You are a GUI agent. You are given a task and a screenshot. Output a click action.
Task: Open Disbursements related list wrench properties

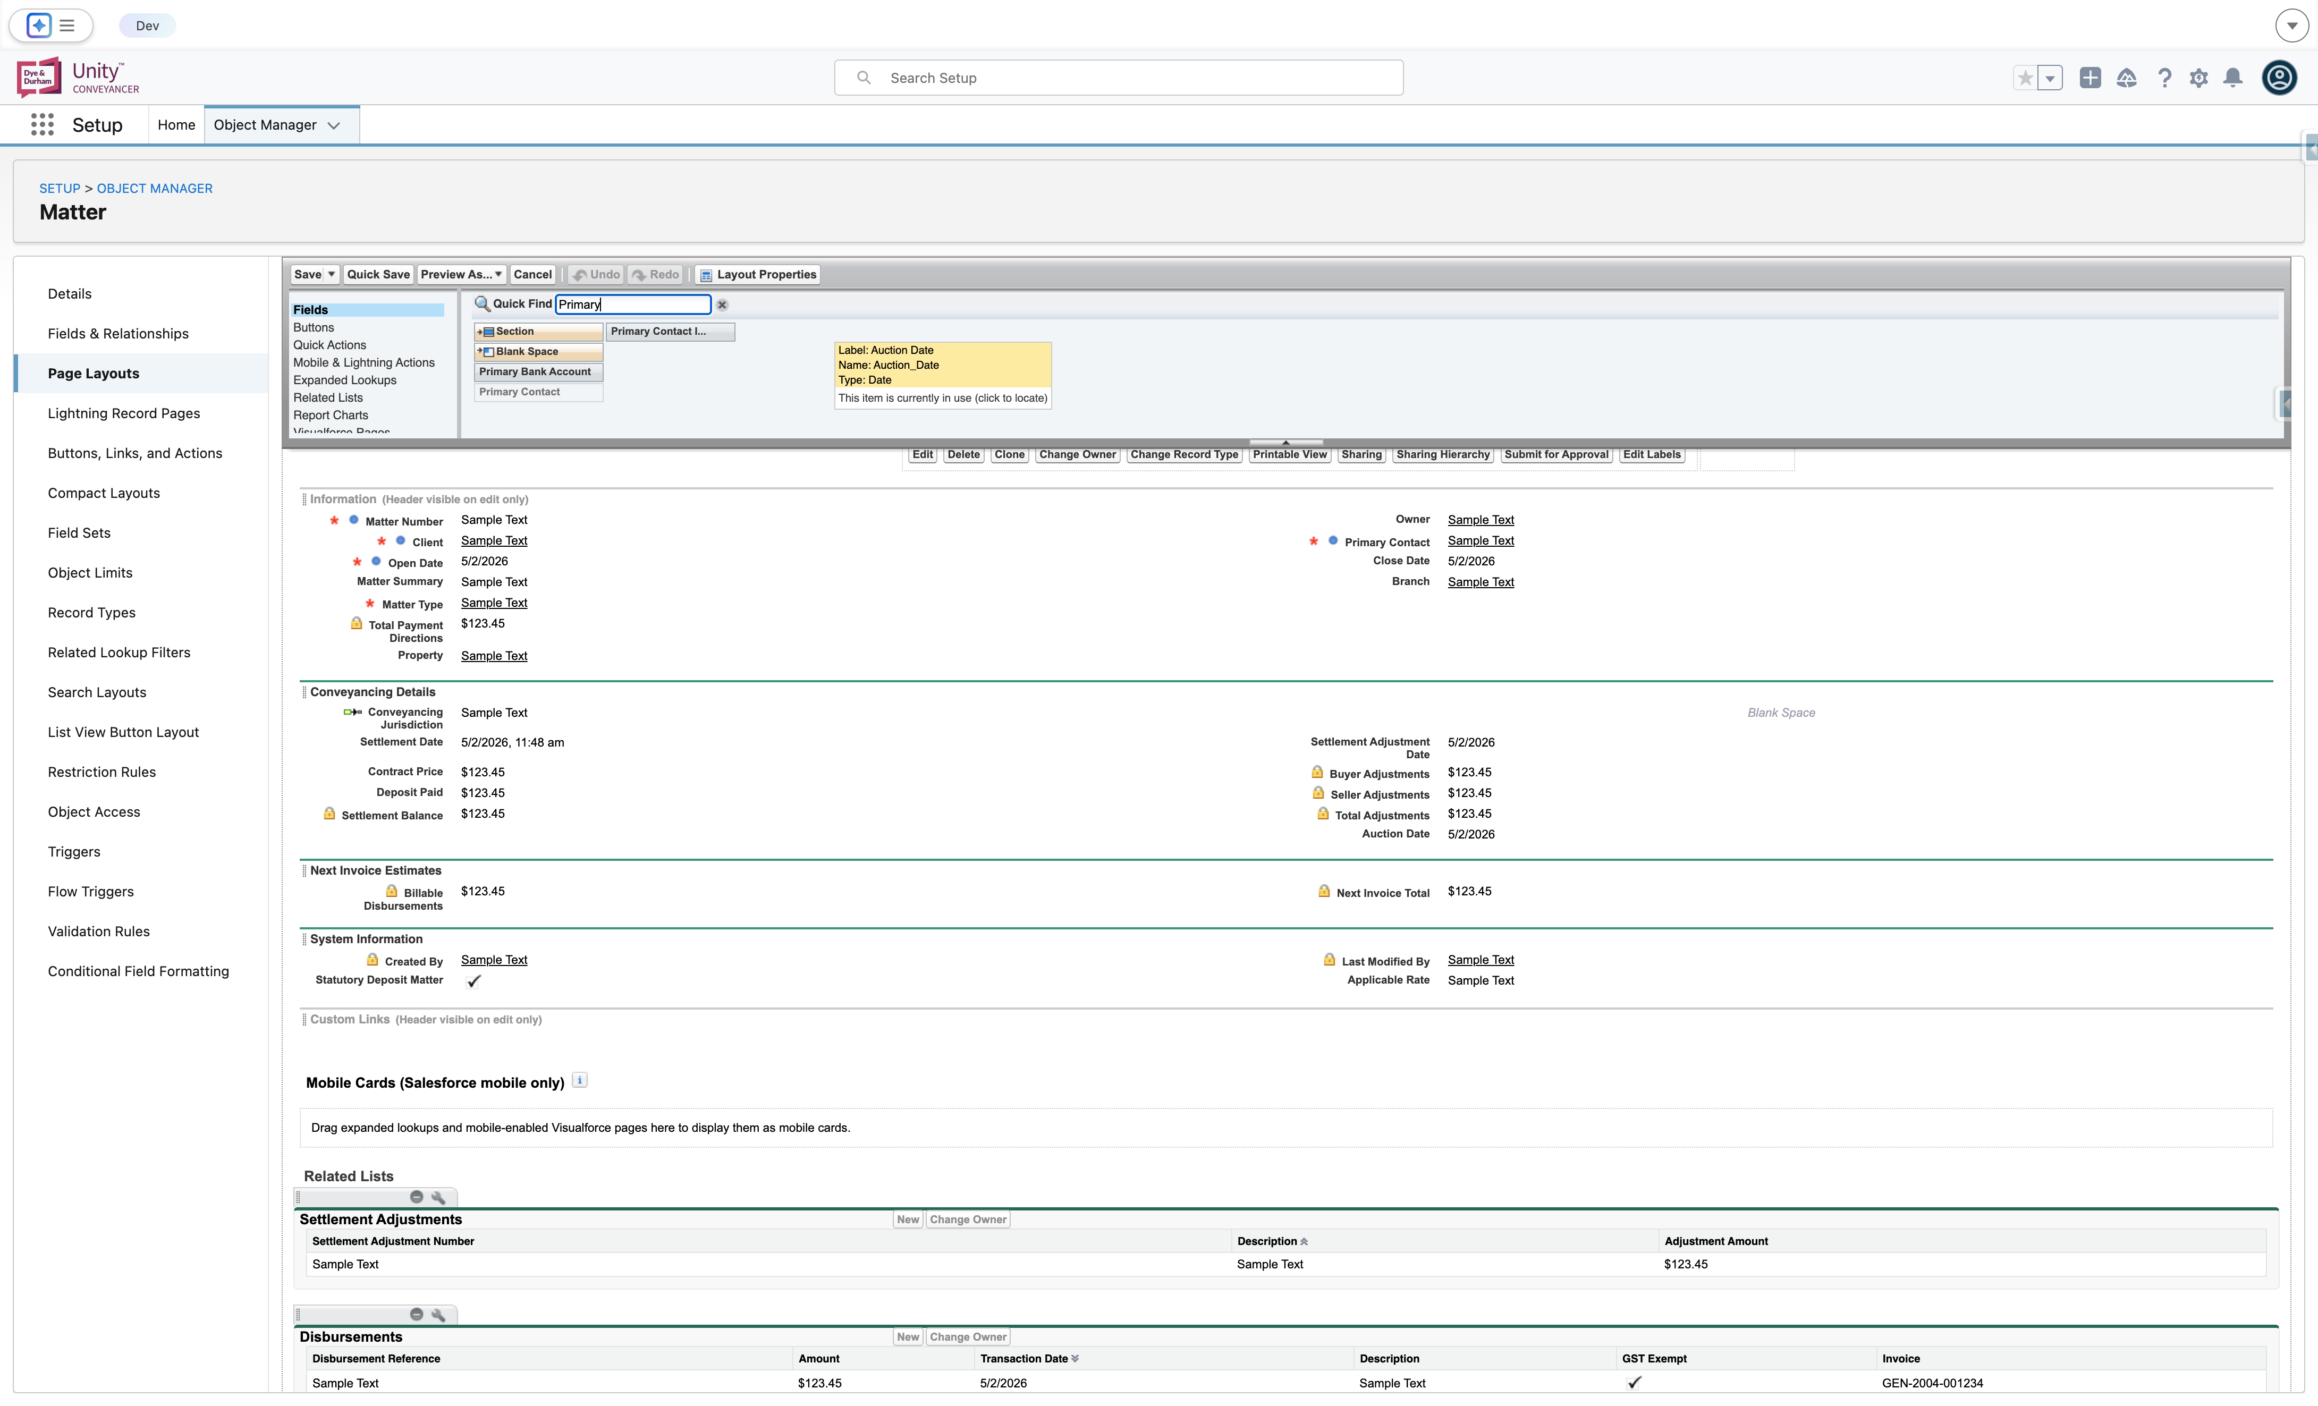(437, 1315)
